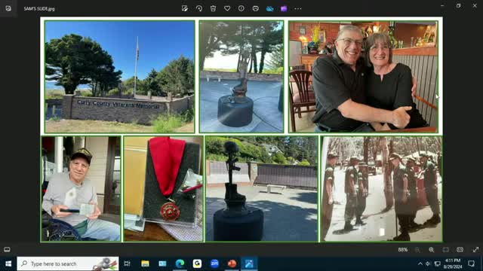Click the Actual size icon
The width and height of the screenshot is (483, 271).
click(460, 250)
